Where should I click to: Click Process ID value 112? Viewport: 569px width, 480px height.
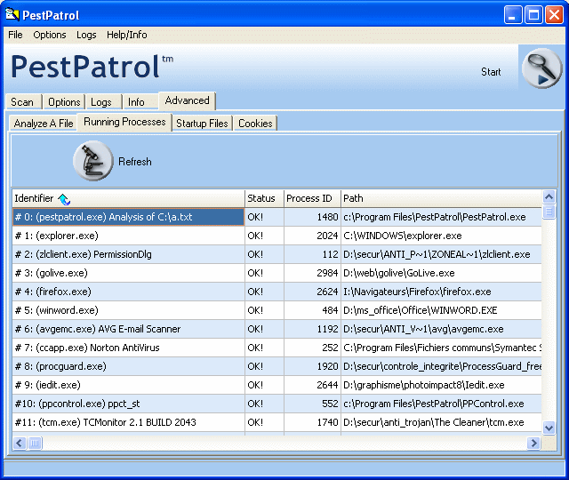coord(330,254)
